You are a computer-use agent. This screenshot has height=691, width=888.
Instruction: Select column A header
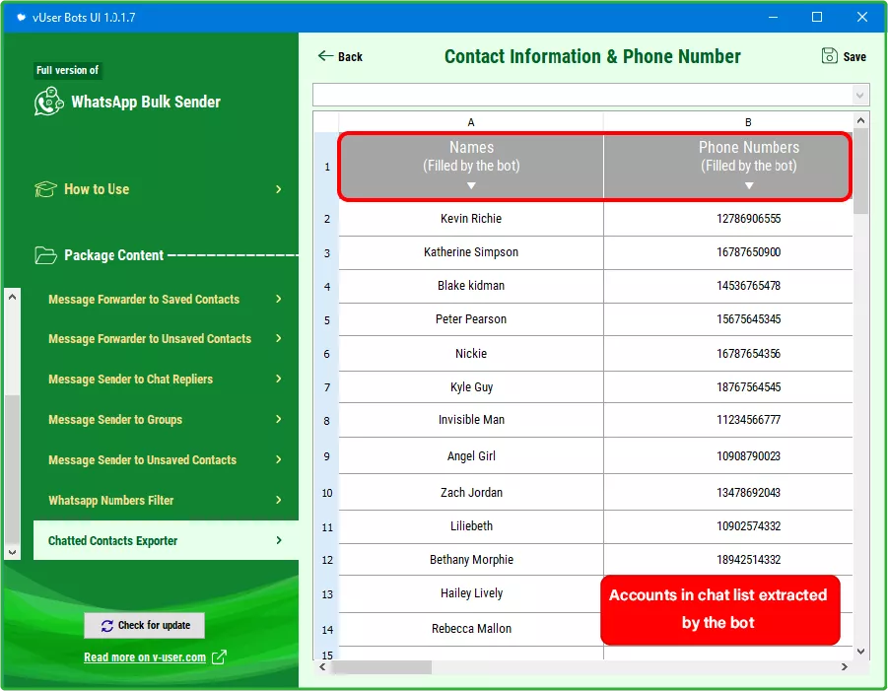pos(471,122)
